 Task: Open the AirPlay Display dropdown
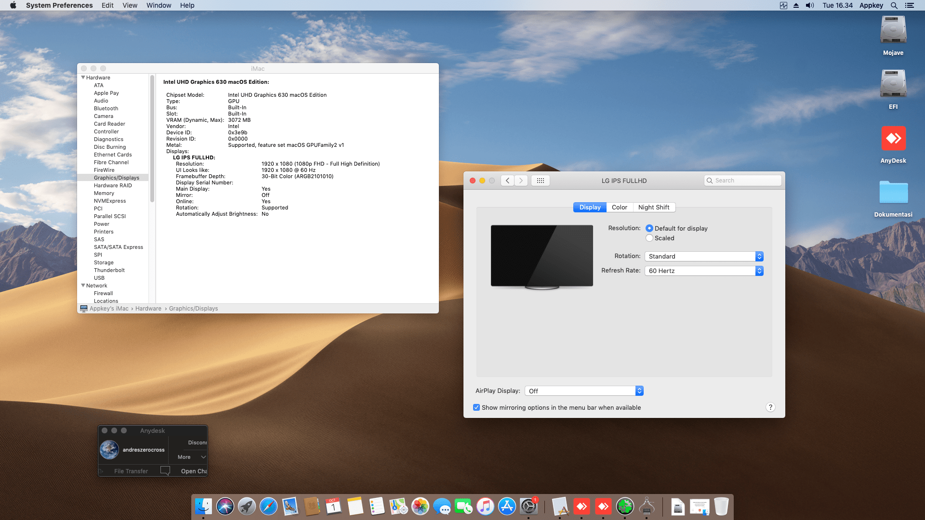(x=584, y=391)
